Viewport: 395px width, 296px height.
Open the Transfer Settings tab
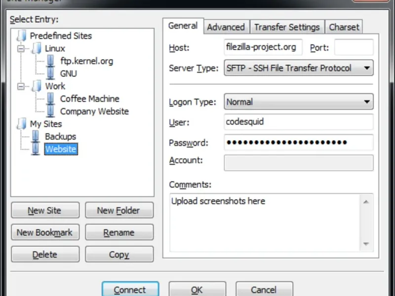tap(287, 27)
